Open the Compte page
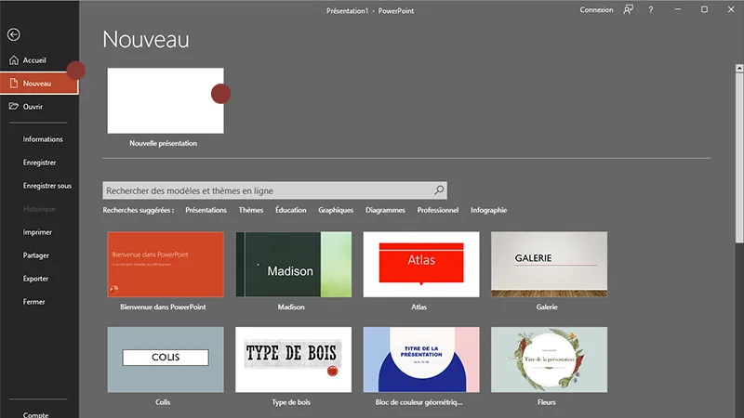The width and height of the screenshot is (744, 418). point(35,414)
